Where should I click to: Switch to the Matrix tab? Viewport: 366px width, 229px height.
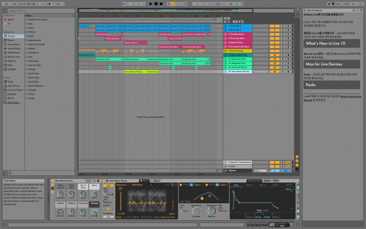(266, 181)
